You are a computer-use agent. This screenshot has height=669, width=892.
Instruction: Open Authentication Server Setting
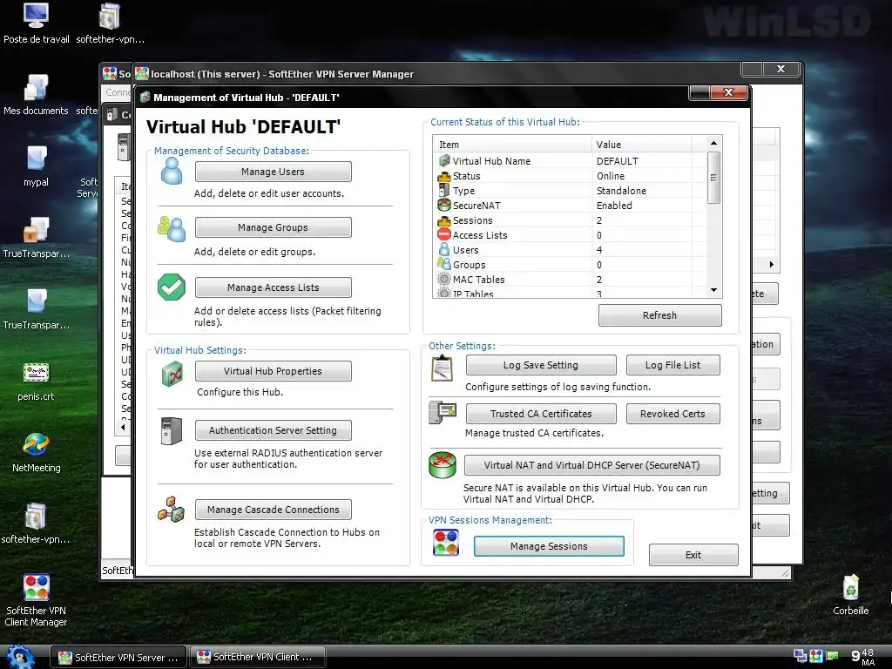(x=273, y=430)
